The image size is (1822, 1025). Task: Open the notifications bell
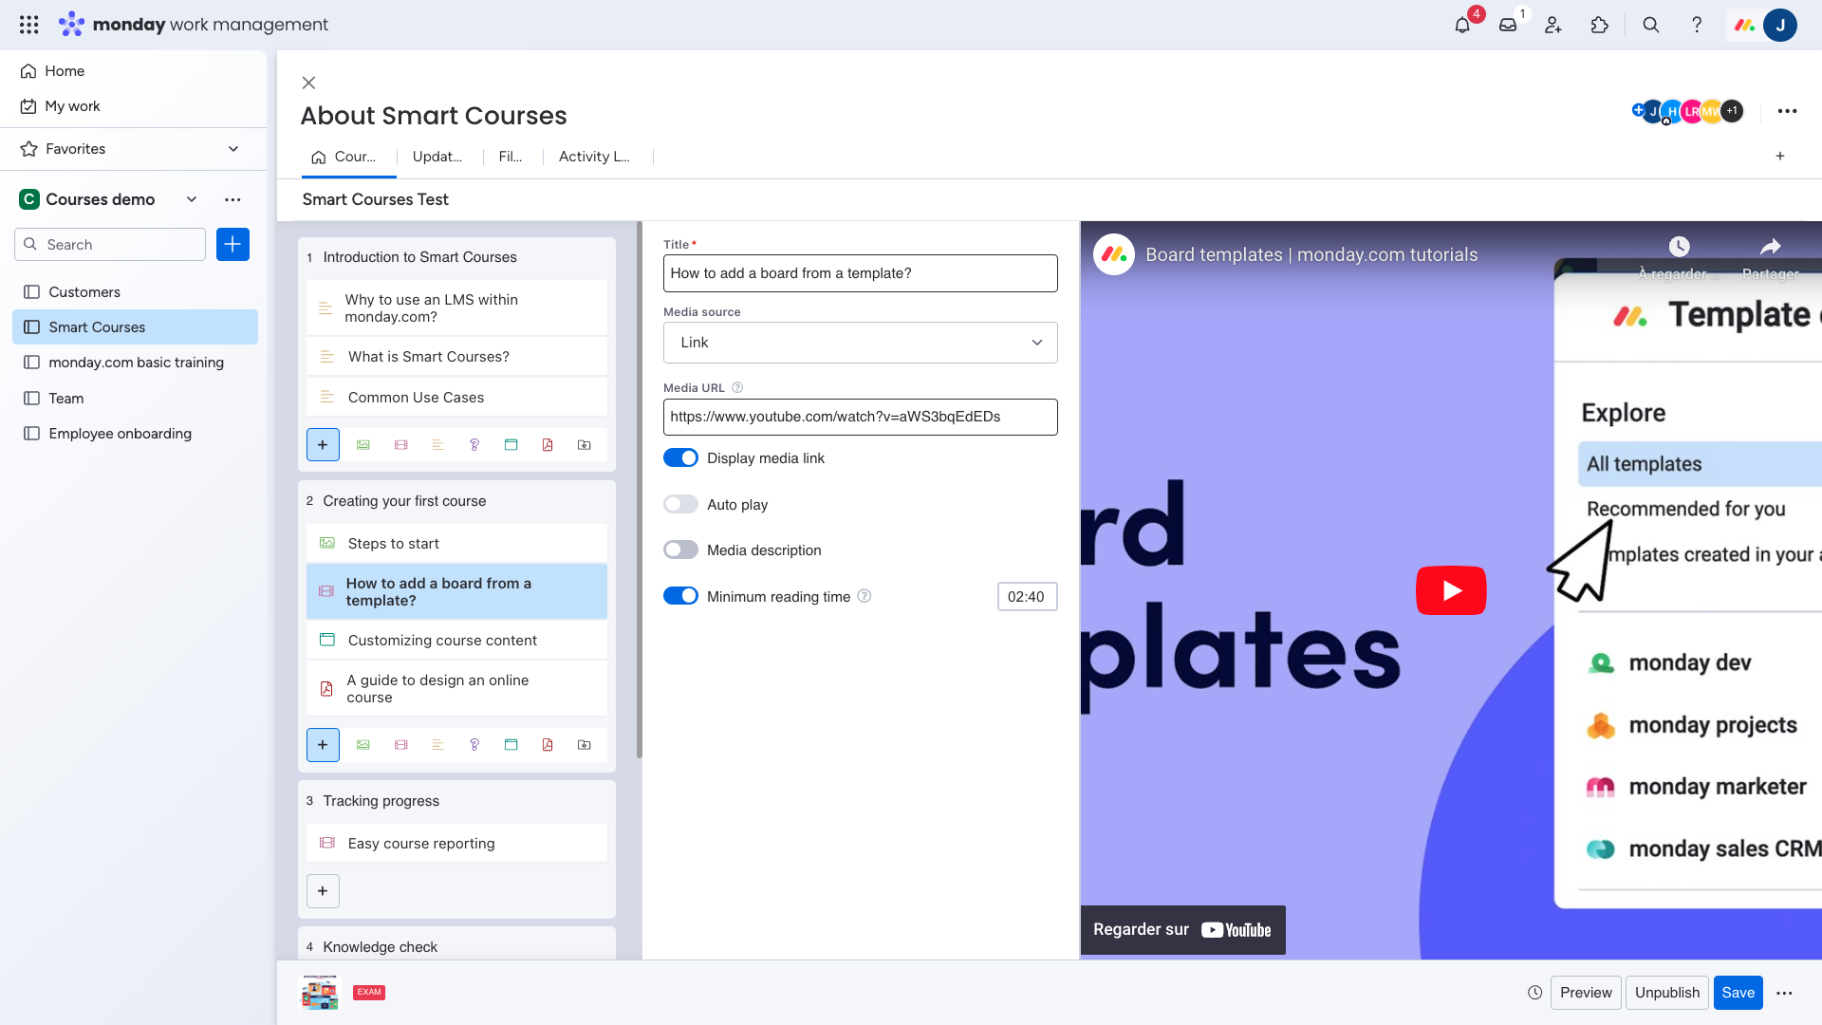tap(1462, 26)
